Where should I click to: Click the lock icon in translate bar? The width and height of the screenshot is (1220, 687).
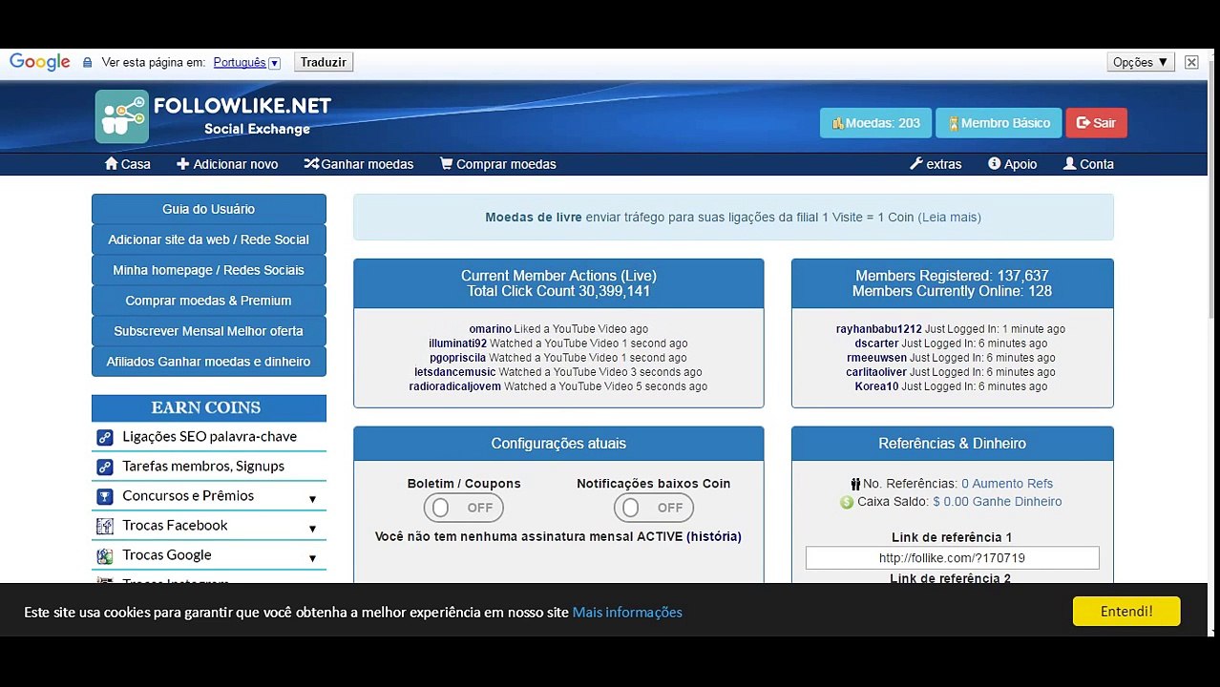[87, 63]
